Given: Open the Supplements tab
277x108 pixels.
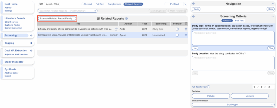Looking at the screenshot, I should point(114,4).
